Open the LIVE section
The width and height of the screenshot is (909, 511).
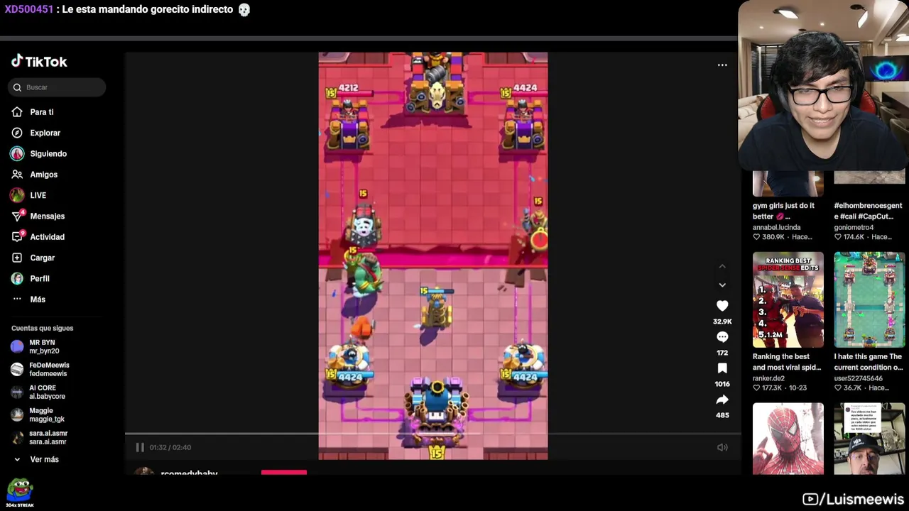38,195
